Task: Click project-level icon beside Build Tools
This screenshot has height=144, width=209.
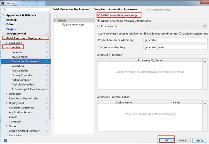Action: 47,43
